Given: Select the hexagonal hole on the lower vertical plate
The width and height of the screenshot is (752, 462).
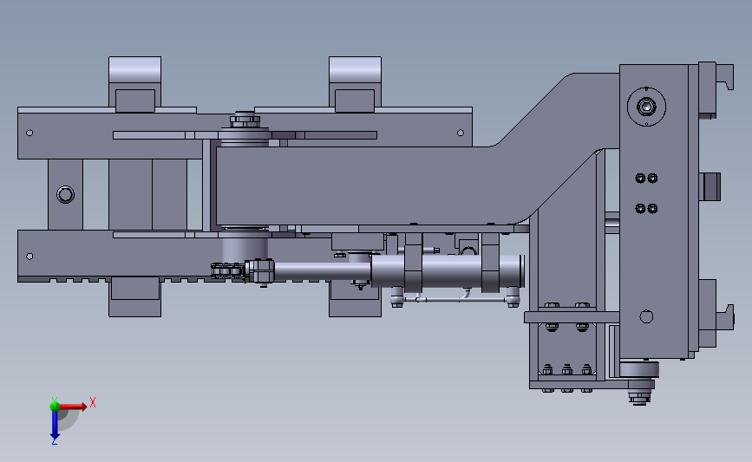Looking at the screenshot, I should coord(646,316).
